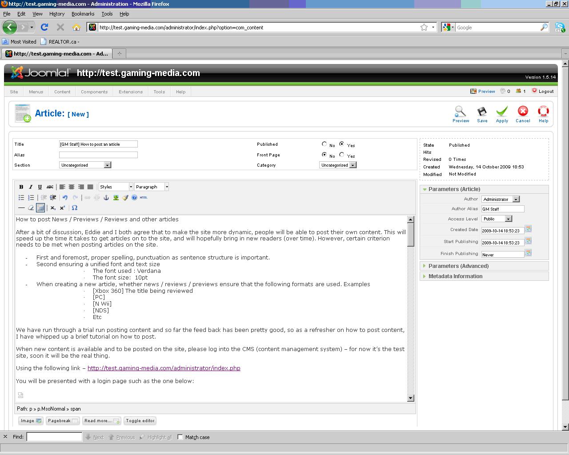
Task: Click the Logout link
Action: [546, 91]
